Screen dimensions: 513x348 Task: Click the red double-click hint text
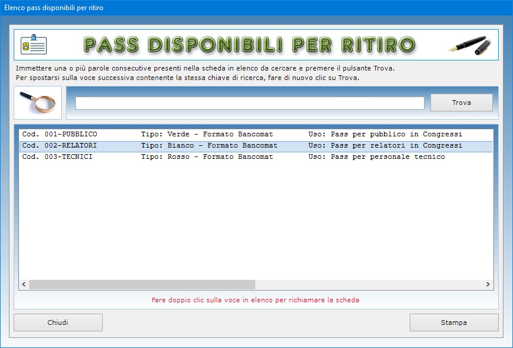[x=255, y=300]
